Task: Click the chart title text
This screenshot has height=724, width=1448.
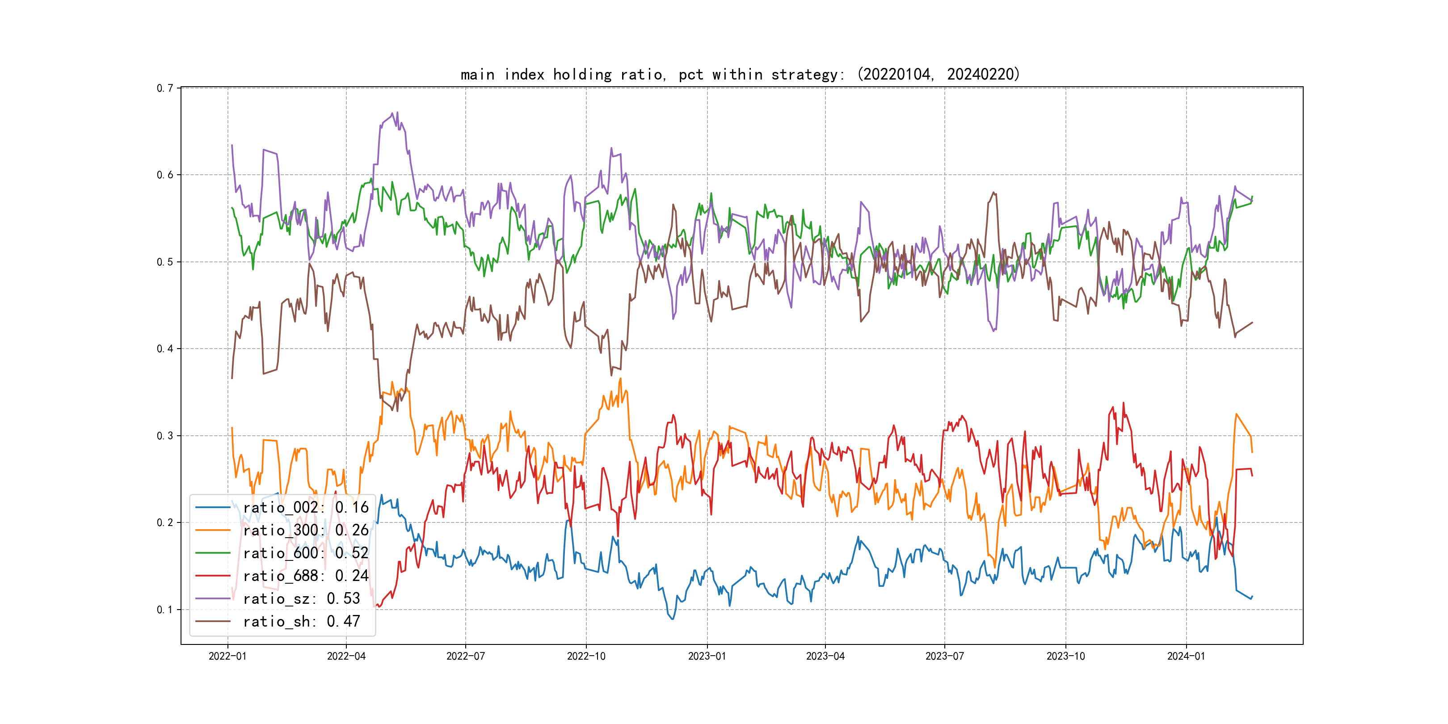Action: click(740, 74)
